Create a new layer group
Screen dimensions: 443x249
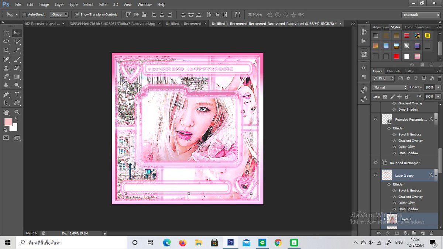tap(414, 233)
